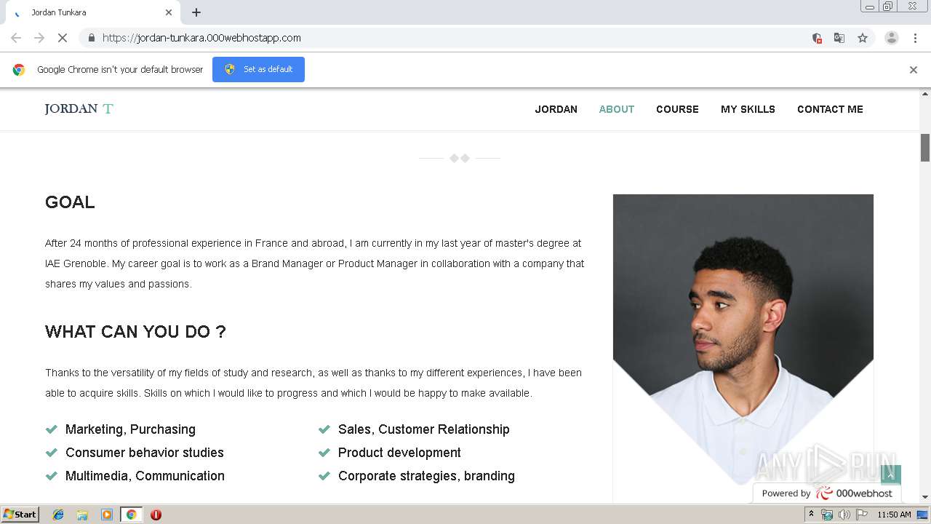This screenshot has height=524, width=931.
Task: Dismiss the default browser notification bar
Action: point(914,70)
